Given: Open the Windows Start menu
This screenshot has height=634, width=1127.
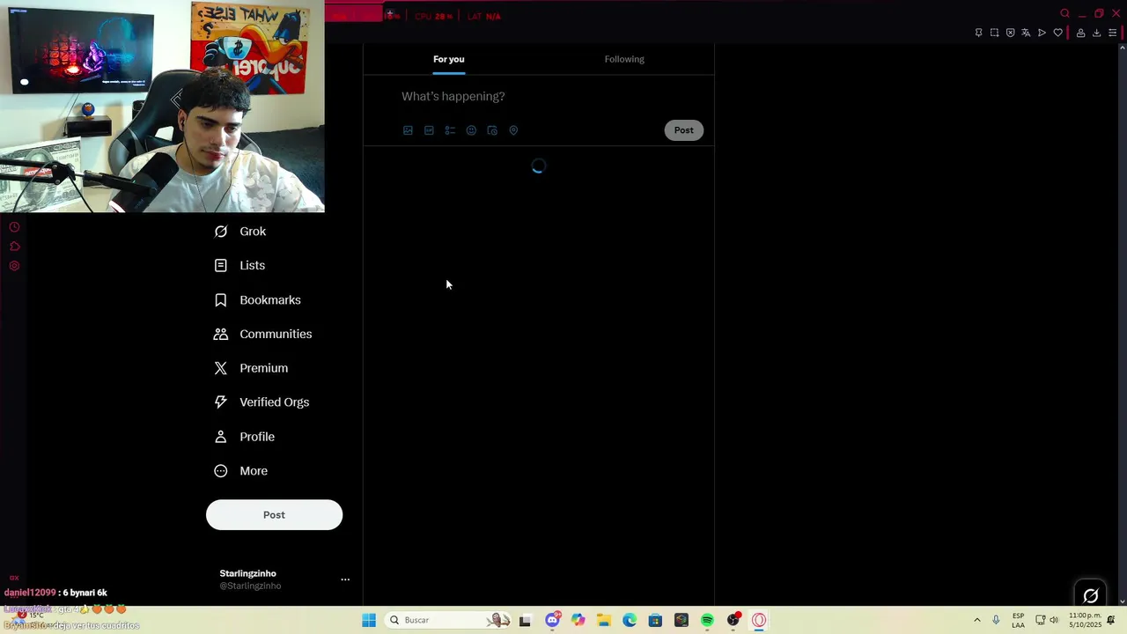Looking at the screenshot, I should 369,620.
